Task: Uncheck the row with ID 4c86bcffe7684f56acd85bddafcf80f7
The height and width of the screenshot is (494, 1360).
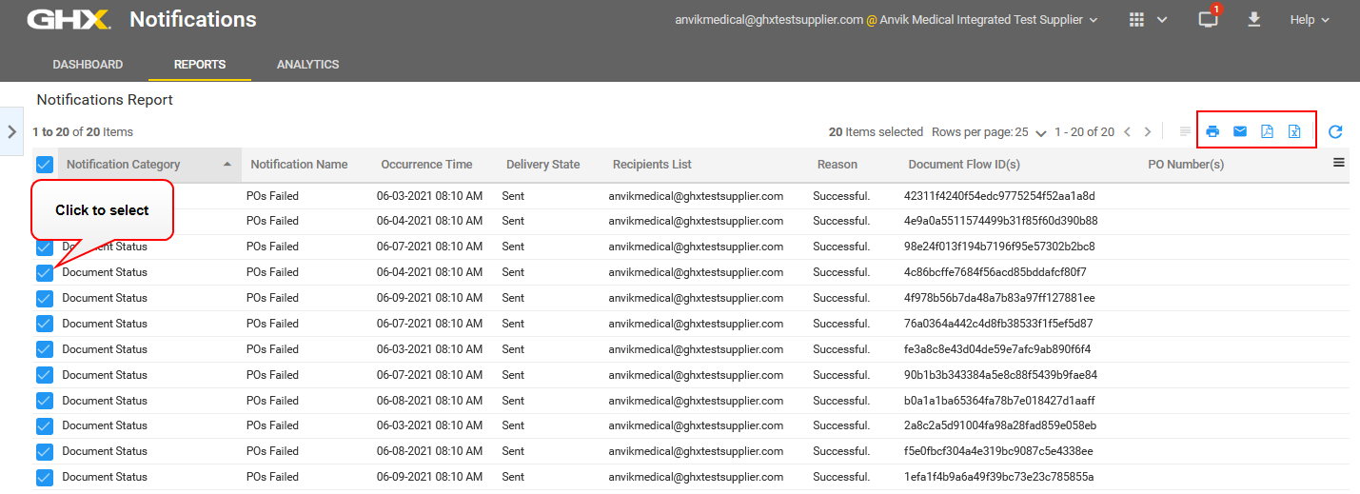Action: click(x=45, y=272)
